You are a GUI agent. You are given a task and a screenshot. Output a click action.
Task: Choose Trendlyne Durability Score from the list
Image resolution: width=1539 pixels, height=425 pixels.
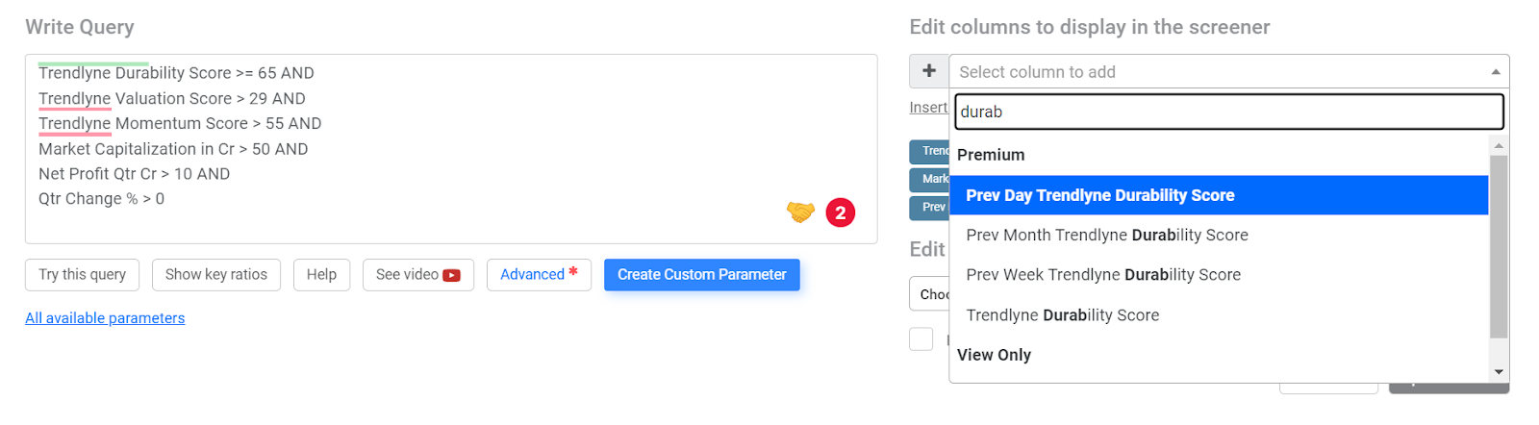[x=1219, y=315]
